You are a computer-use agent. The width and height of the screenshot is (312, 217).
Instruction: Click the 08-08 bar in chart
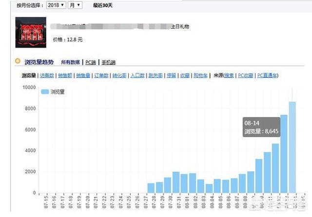242,183
